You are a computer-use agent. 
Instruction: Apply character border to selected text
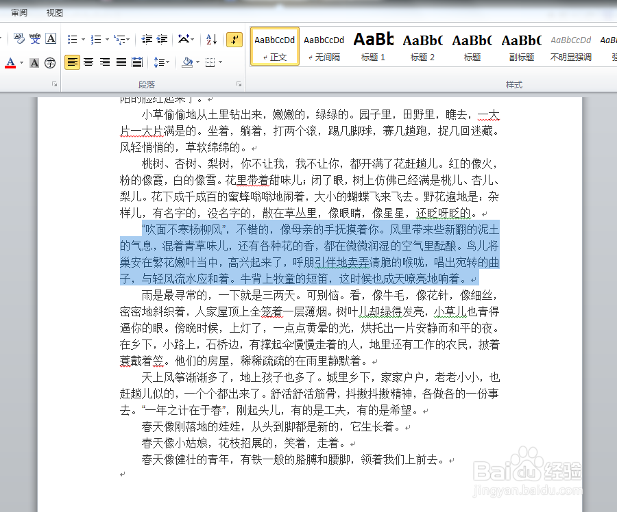(x=49, y=38)
